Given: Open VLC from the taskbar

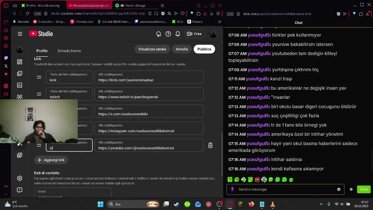Looking at the screenshot, I should 273,204.
